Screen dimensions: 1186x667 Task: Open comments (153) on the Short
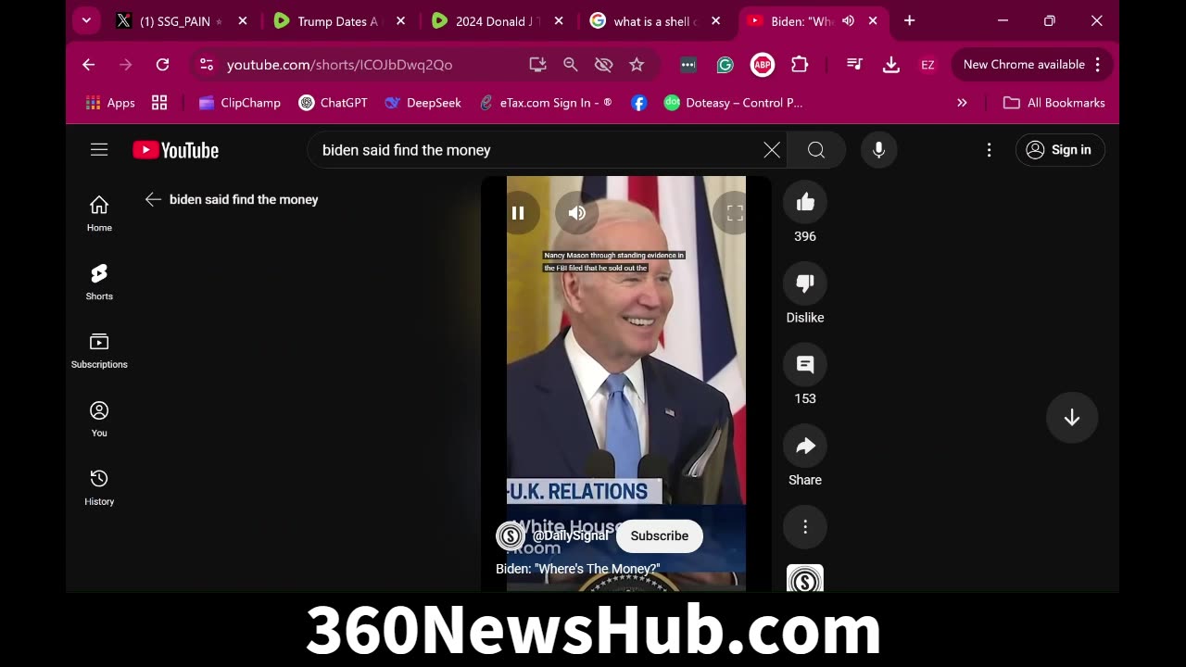tap(805, 364)
